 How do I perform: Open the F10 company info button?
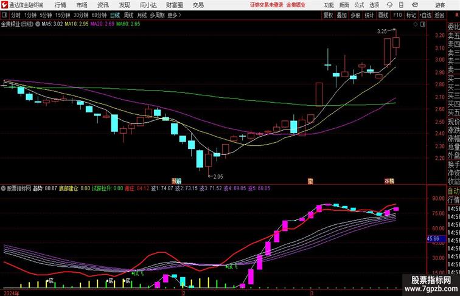397,15
